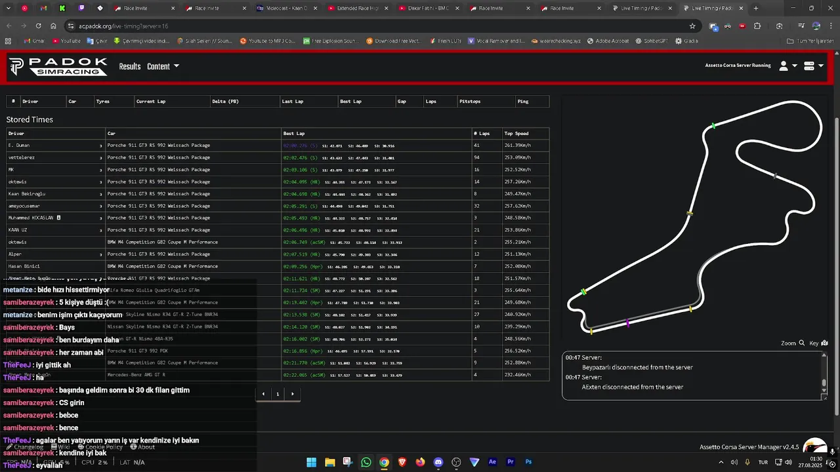The image size is (840, 472).
Task: Sort by Driver column in live table
Action: [x=43, y=102]
